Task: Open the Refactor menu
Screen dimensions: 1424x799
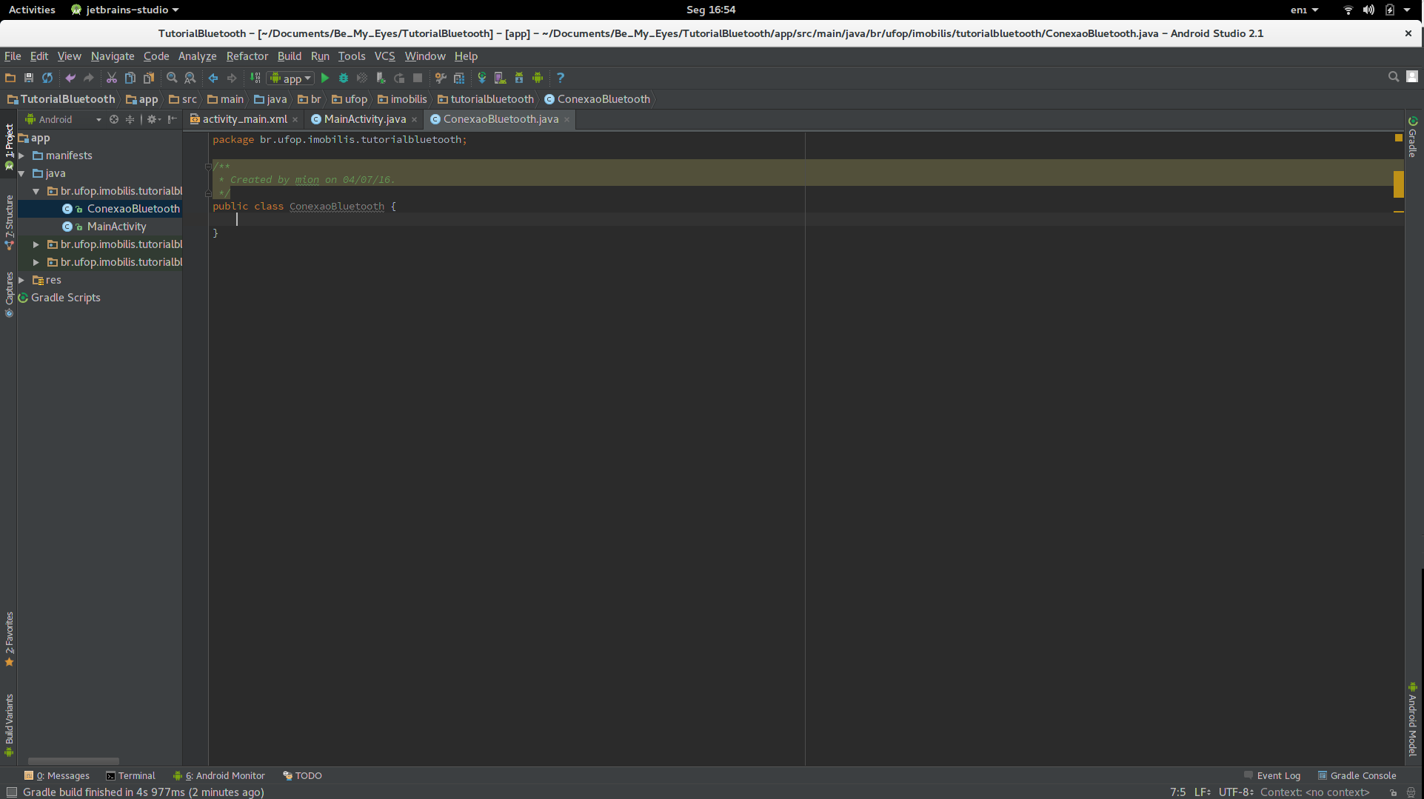Action: pyautogui.click(x=247, y=56)
